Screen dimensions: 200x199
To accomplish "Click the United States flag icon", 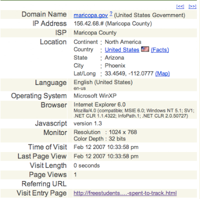I will (145, 49).
